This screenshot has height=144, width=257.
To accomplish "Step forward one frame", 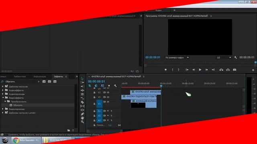I will 207,70.
